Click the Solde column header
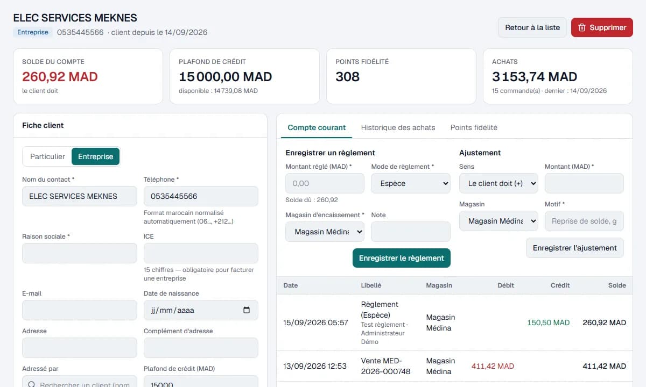The height and width of the screenshot is (387, 646). coord(617,285)
